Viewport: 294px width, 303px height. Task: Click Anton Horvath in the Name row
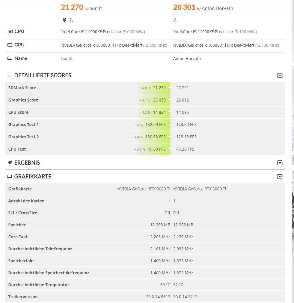187,59
